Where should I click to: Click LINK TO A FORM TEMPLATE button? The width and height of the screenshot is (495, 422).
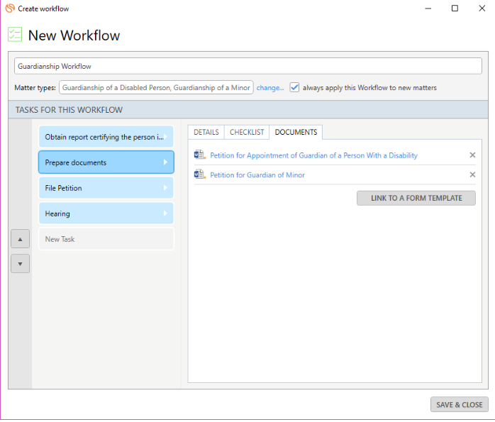point(416,198)
